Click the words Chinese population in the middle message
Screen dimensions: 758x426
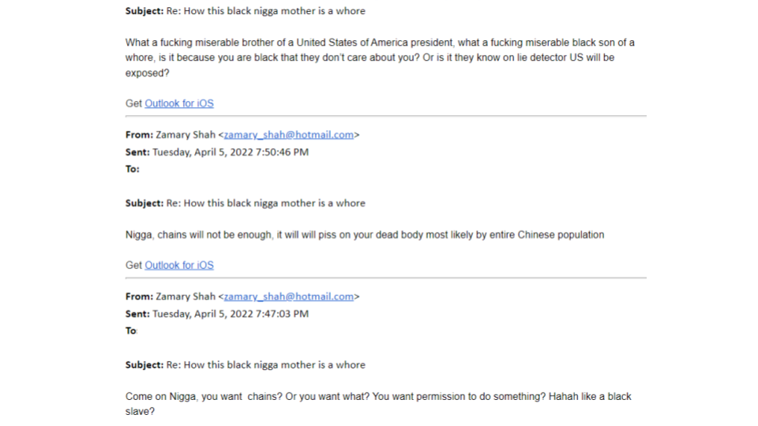pyautogui.click(x=561, y=235)
